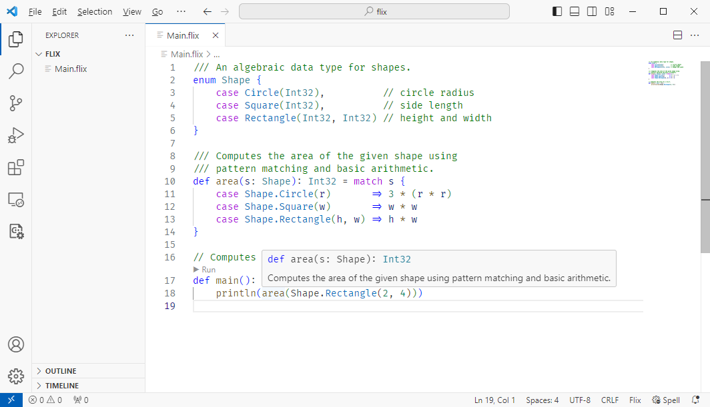
Task: Click the enum Shape name on line 2
Action: pos(236,80)
